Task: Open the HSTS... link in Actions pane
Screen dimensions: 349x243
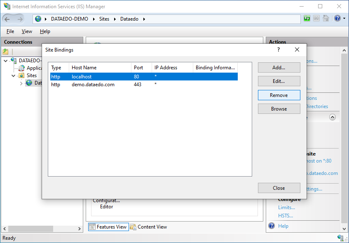Action: [x=285, y=215]
